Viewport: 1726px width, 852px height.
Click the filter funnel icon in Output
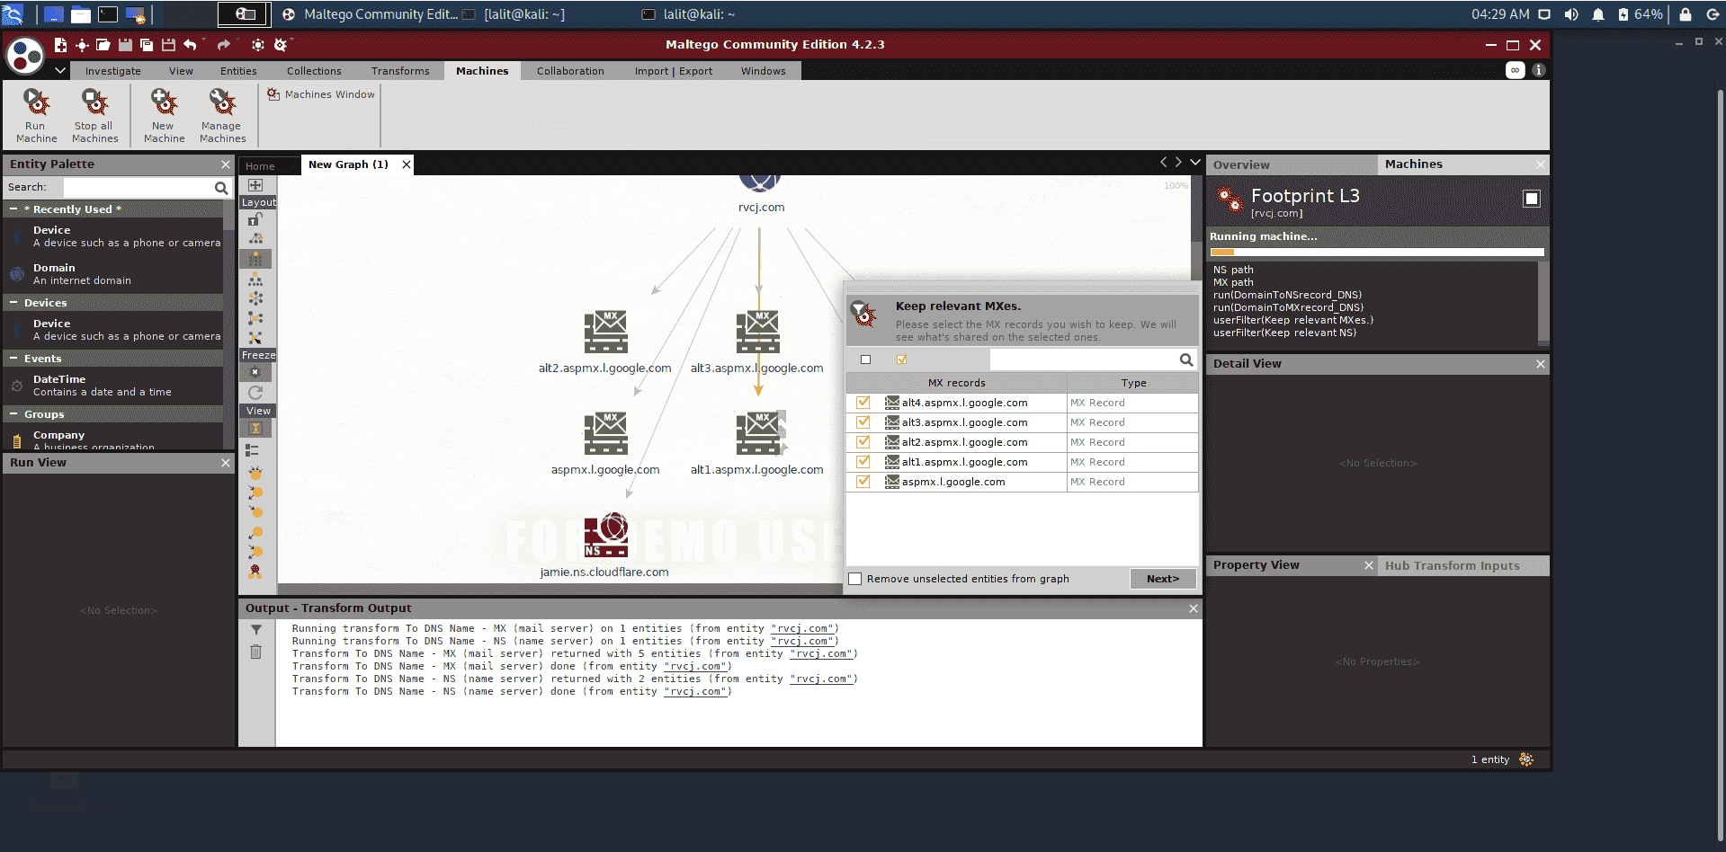(x=256, y=630)
